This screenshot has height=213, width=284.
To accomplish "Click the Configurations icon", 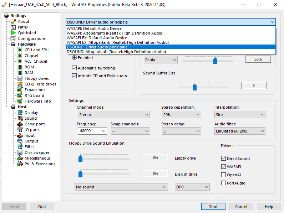I will coord(13,38).
